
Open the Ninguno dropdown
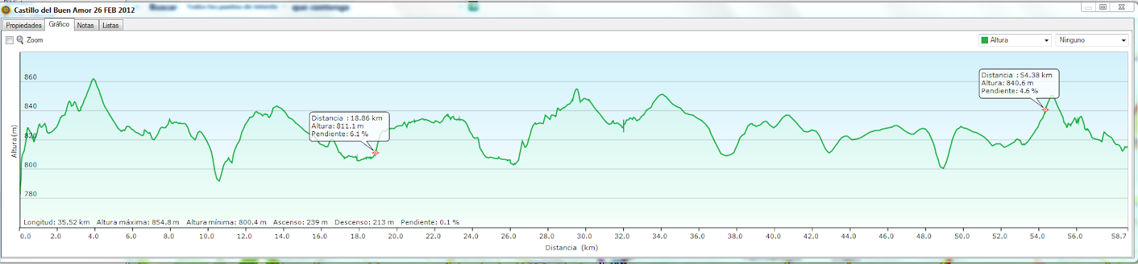tap(1092, 40)
